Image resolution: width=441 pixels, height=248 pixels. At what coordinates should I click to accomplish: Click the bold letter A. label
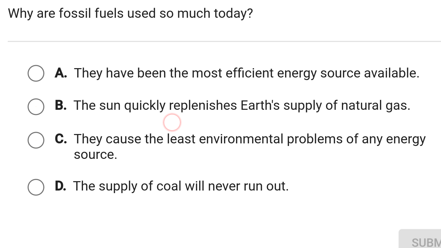(x=61, y=73)
